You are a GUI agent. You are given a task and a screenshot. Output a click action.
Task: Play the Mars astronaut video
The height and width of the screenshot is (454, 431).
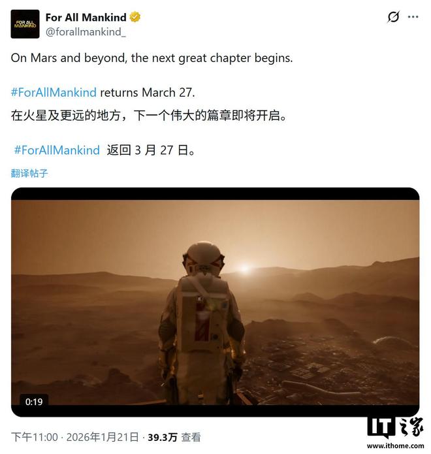click(x=215, y=302)
